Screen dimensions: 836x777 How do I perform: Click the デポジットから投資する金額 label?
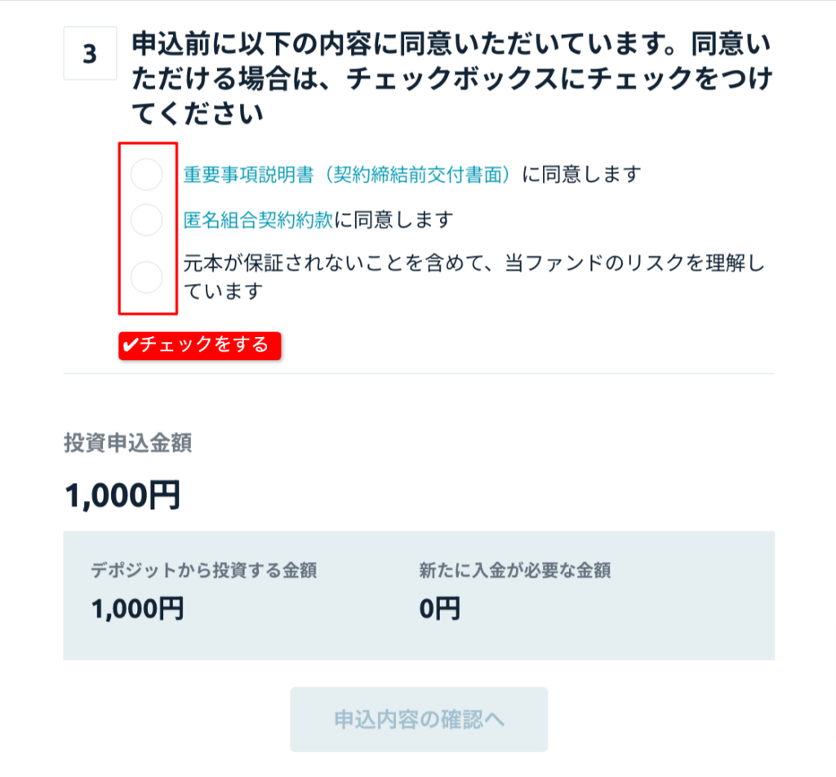coord(204,571)
